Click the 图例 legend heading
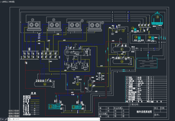The height and width of the screenshot is (121, 175). tap(33, 93)
